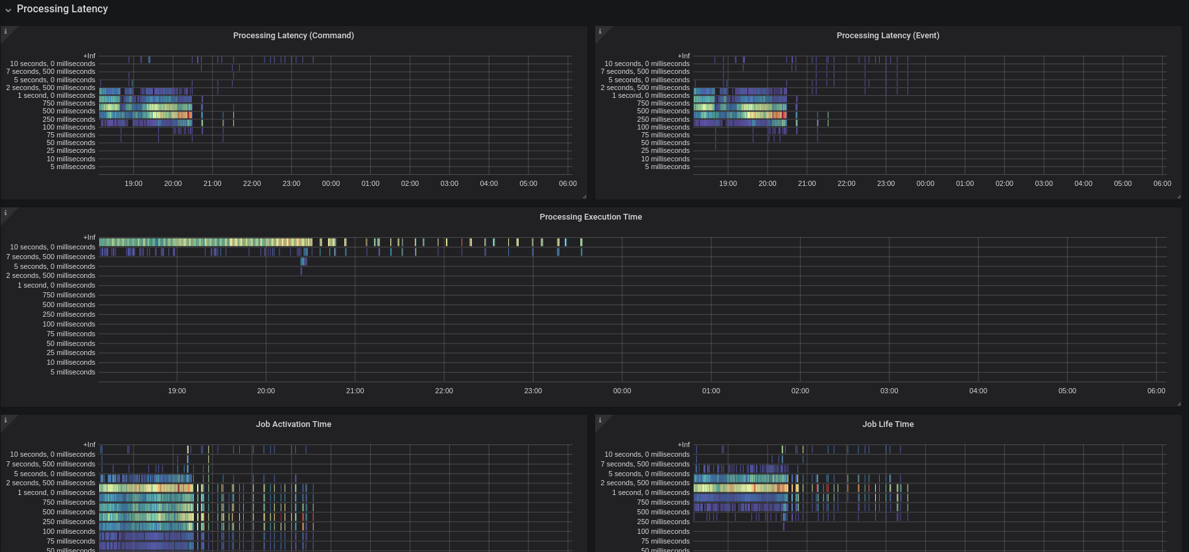Click 00:00 axis label in Processing Execution Time panel
1189x552 pixels.
point(622,391)
